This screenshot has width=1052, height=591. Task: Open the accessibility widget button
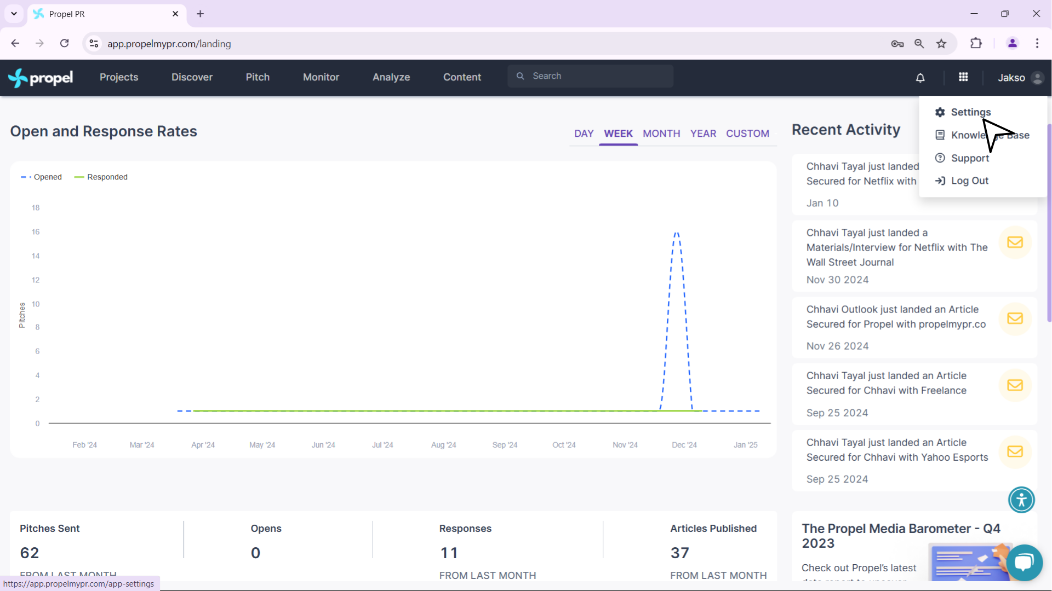[x=1021, y=500]
